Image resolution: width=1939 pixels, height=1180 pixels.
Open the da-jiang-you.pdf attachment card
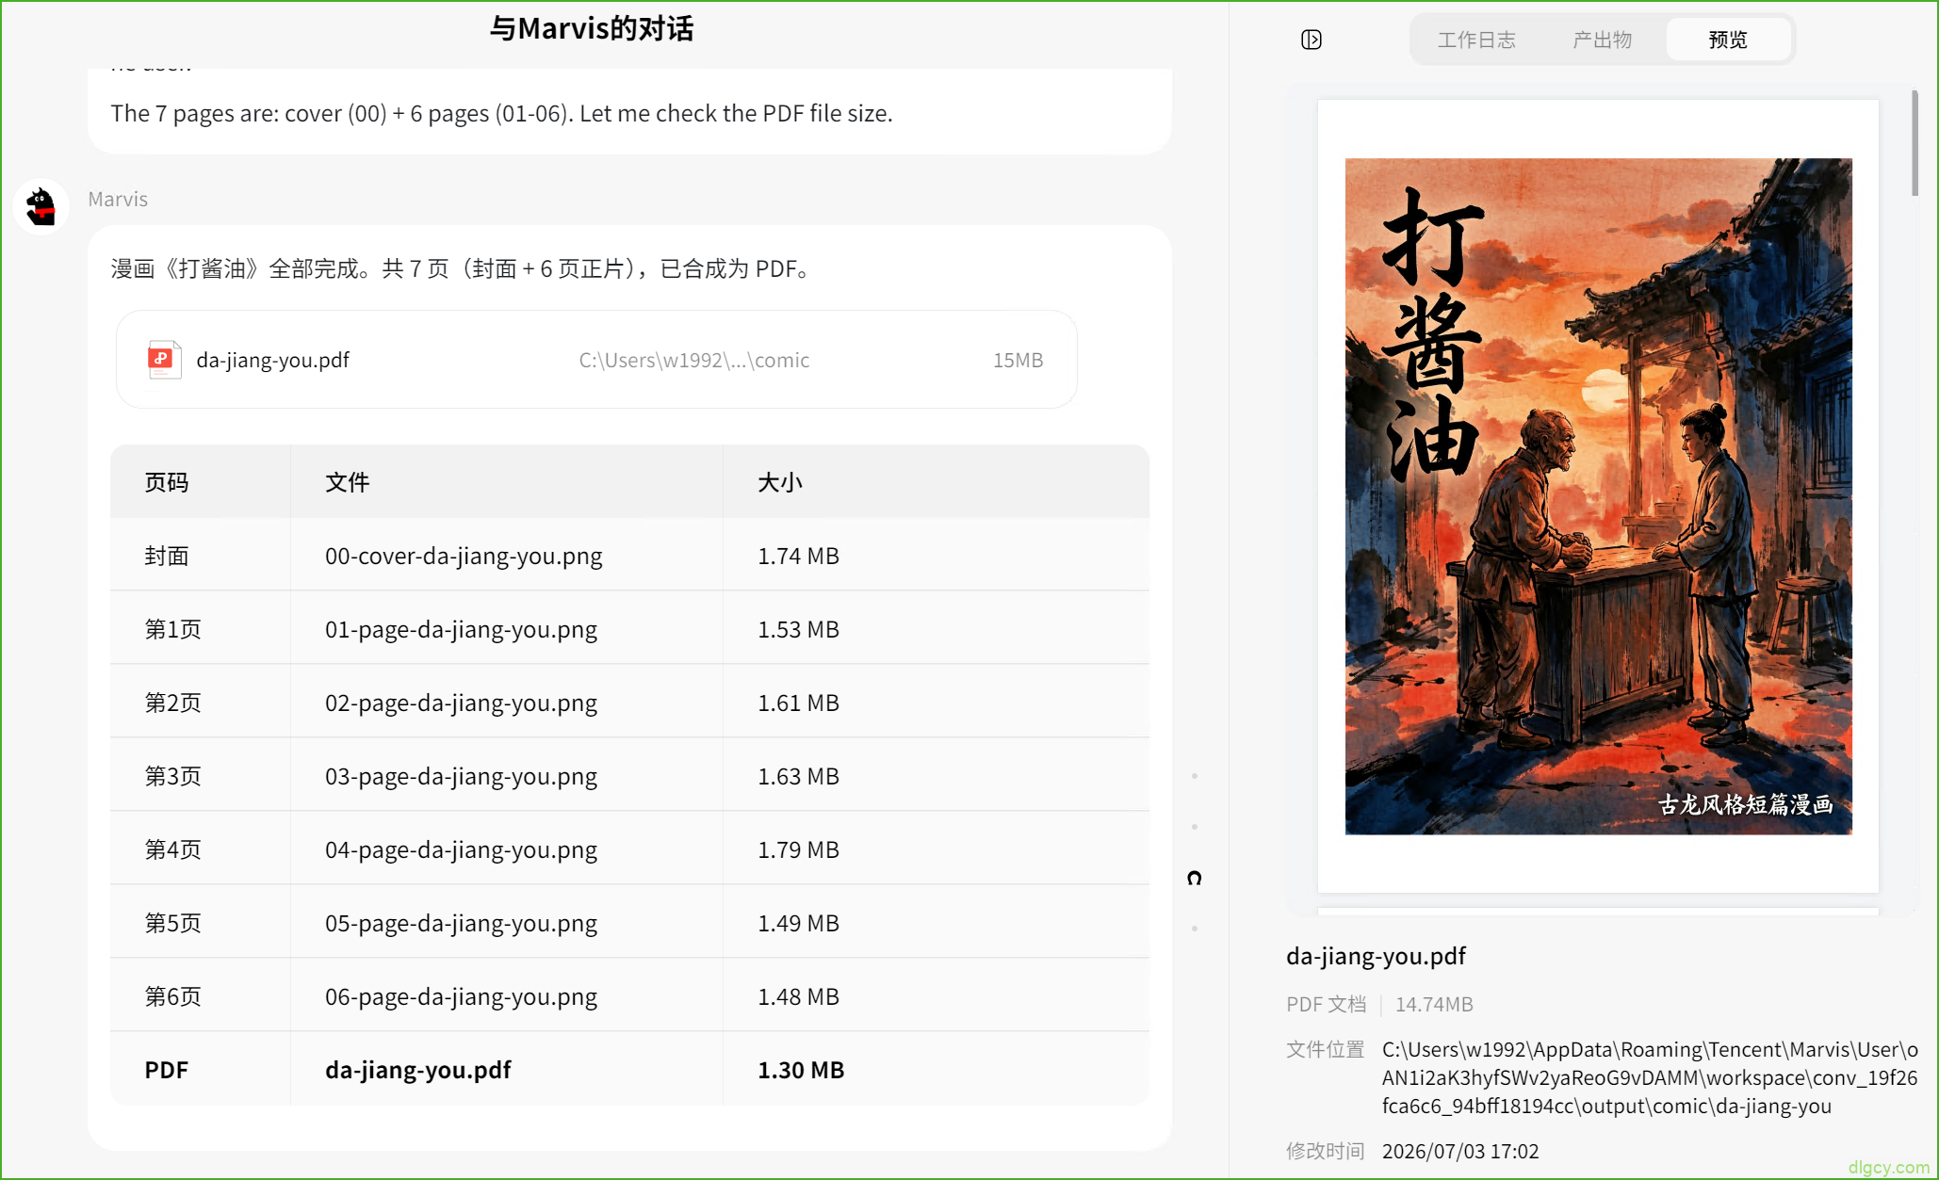coord(596,360)
